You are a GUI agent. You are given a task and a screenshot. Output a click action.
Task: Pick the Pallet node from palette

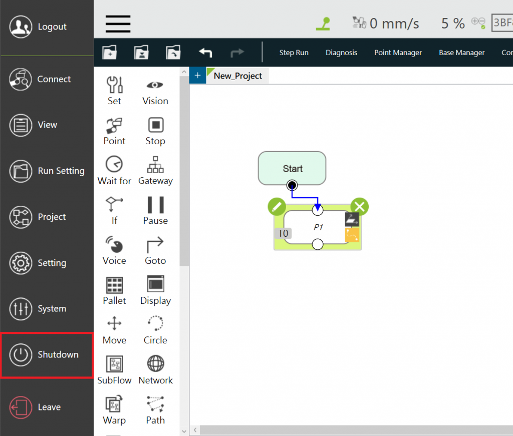pos(115,284)
